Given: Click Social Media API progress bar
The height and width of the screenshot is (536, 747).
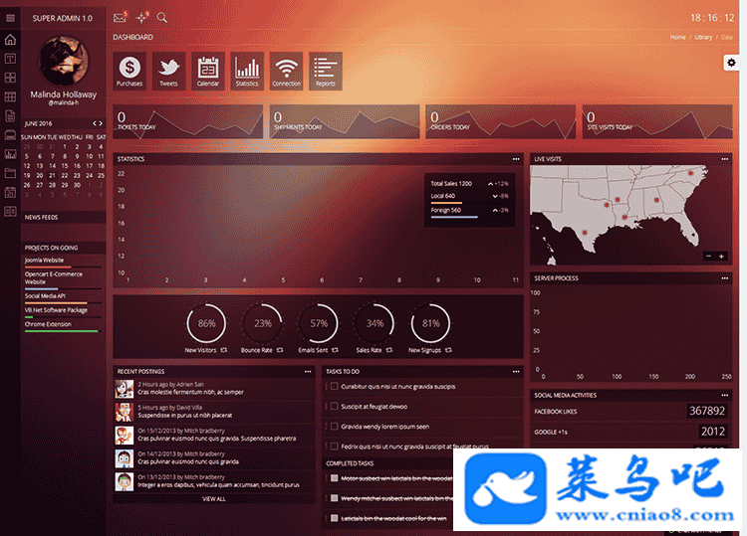Looking at the screenshot, I should click(63, 302).
